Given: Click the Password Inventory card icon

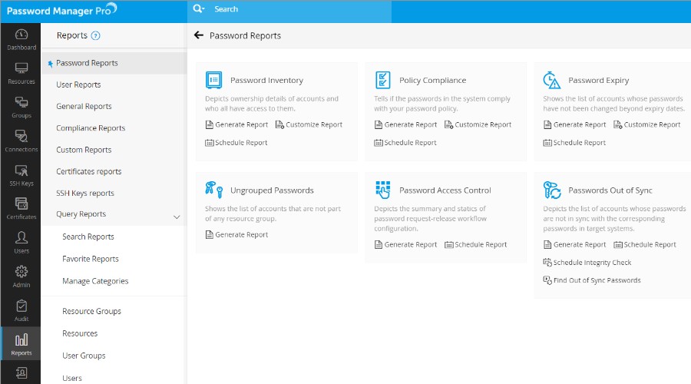Looking at the screenshot, I should tap(213, 80).
